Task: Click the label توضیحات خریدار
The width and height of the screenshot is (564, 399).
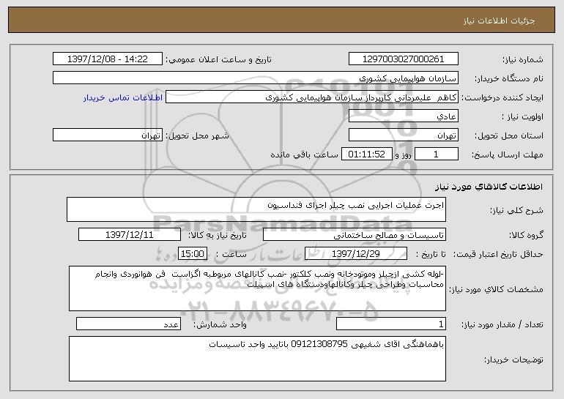Action: (x=513, y=359)
